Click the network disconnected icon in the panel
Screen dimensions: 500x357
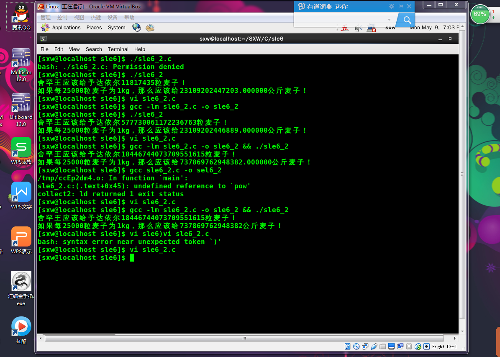pyautogui.click(x=371, y=28)
